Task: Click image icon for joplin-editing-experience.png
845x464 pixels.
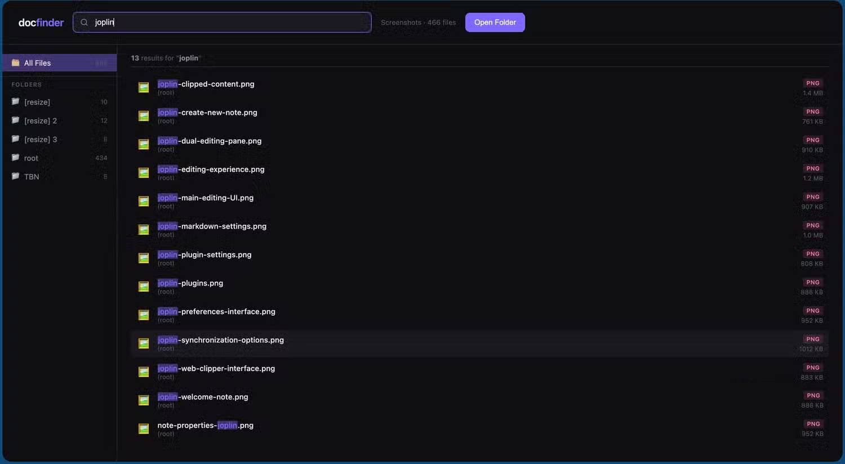Action: 144,172
